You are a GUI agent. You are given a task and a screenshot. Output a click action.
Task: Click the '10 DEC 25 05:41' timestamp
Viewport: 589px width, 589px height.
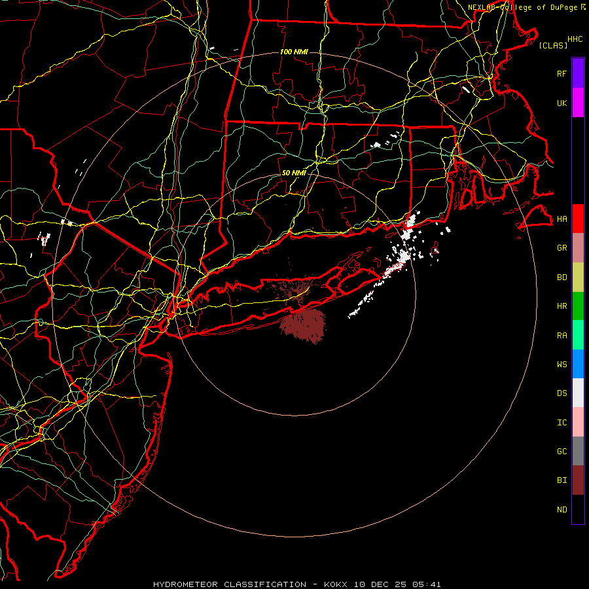tap(396, 584)
